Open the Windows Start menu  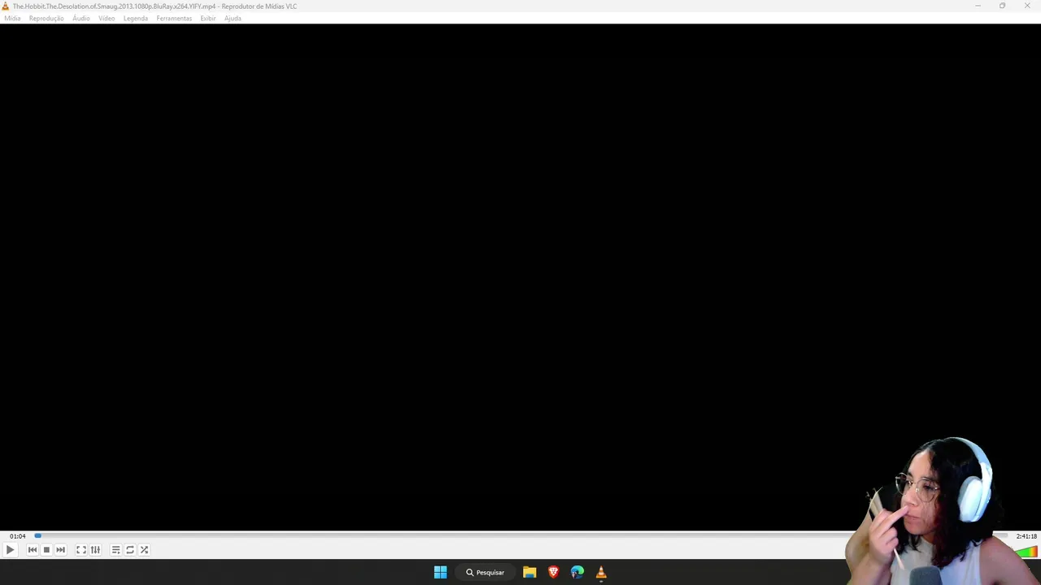pyautogui.click(x=440, y=572)
